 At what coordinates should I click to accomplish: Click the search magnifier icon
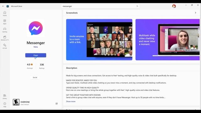(x=137, y=6)
